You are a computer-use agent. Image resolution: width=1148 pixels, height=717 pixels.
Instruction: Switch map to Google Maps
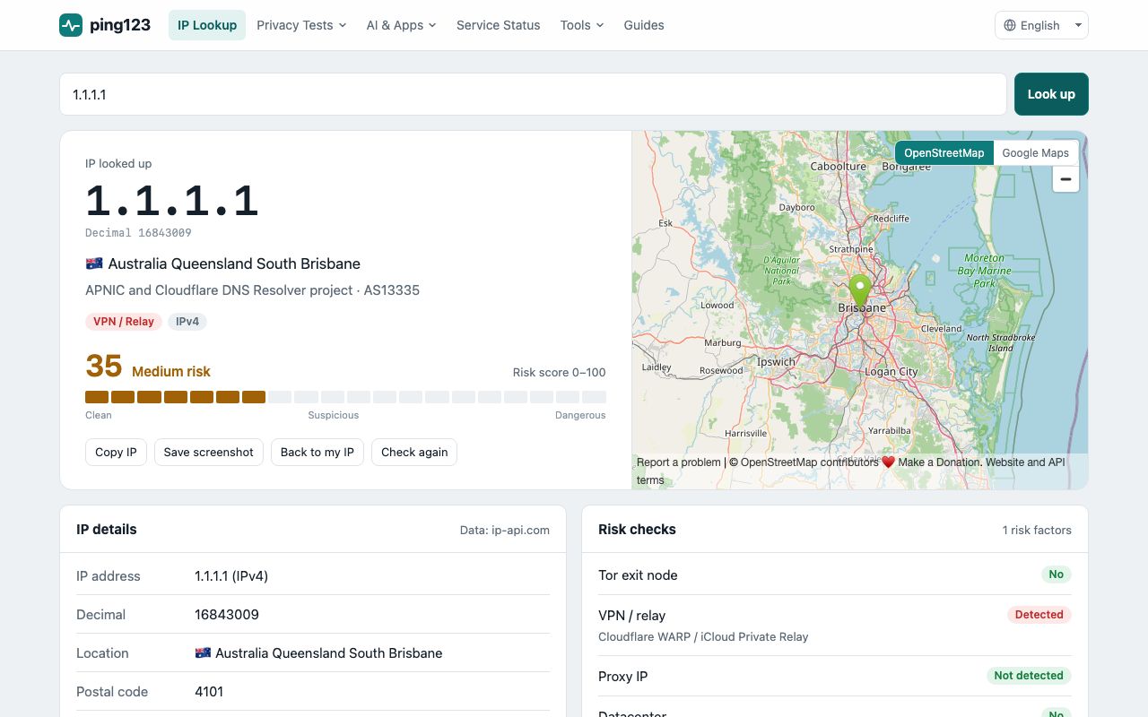pyautogui.click(x=1036, y=153)
